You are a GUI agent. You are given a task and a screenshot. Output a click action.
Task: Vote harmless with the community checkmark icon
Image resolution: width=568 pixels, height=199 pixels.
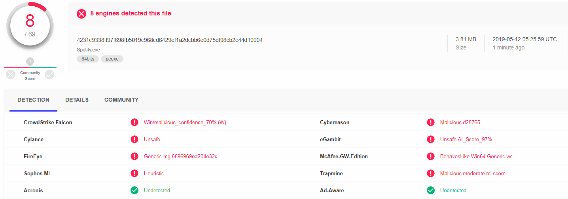(49, 74)
